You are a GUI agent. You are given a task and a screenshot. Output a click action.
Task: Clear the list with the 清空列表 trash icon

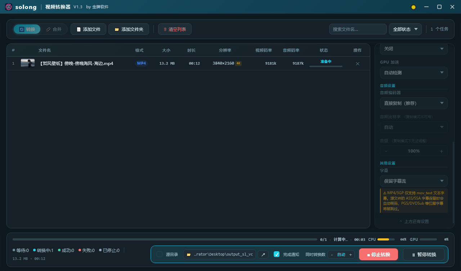click(x=165, y=29)
